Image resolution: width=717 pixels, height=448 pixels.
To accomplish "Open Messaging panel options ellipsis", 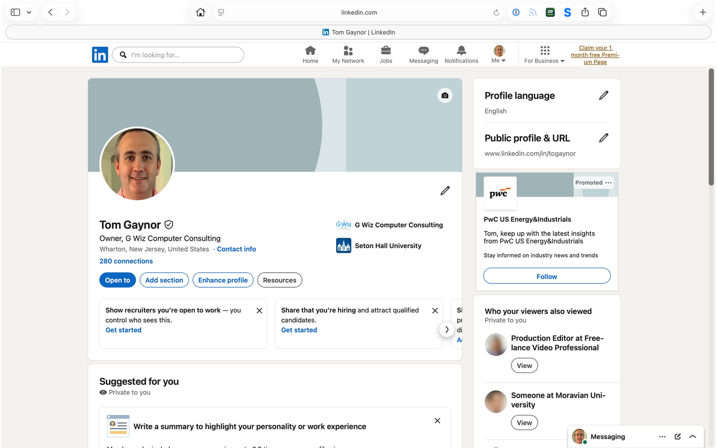I will point(662,437).
